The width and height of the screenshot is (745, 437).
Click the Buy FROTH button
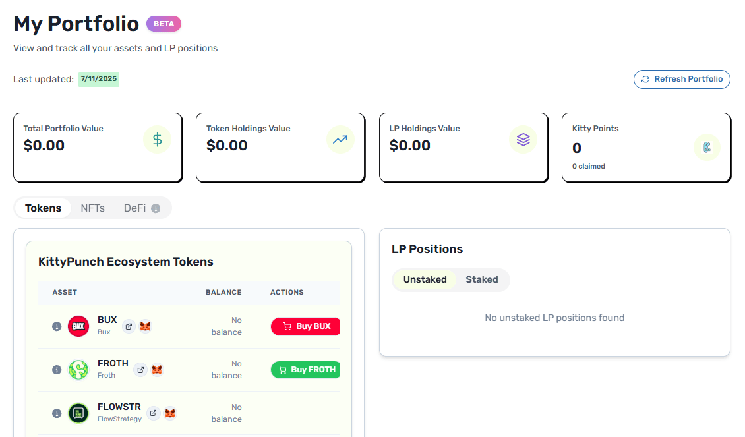[305, 370]
